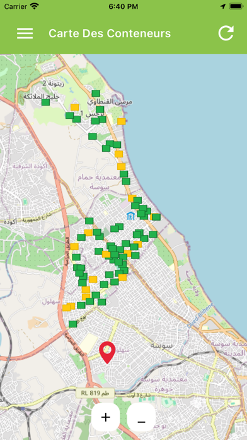Refresh the container map
The image size is (247, 440).
coord(226,33)
